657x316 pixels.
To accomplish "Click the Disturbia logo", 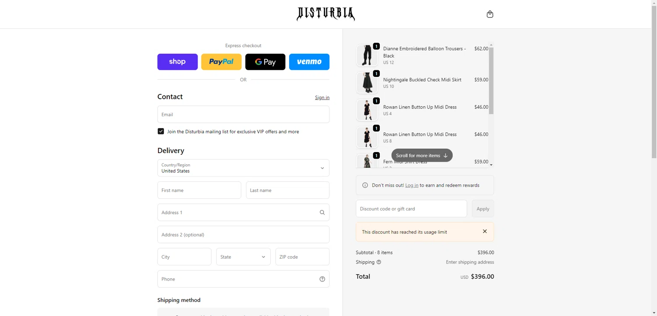I will click(x=325, y=14).
